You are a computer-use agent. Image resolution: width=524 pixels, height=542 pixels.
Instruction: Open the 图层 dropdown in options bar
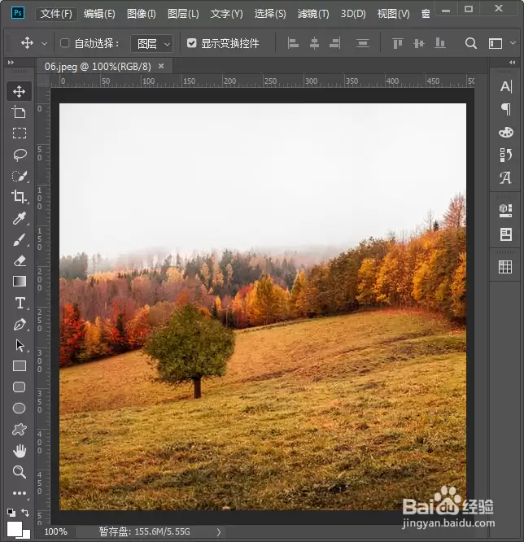click(x=151, y=44)
